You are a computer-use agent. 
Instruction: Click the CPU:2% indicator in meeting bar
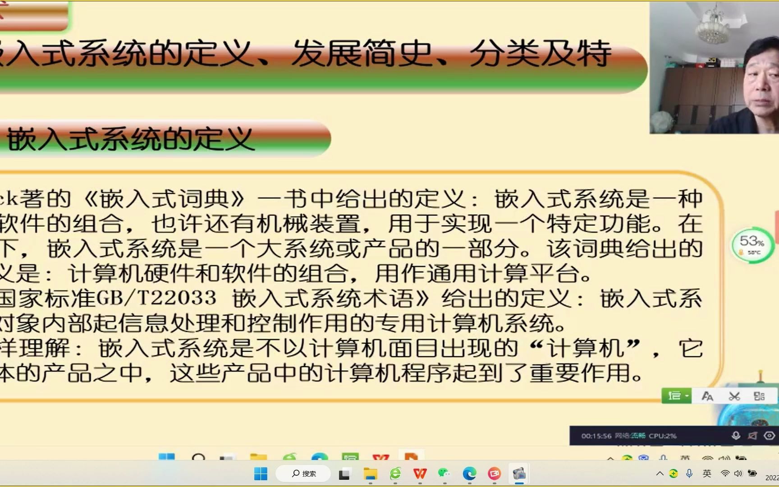click(x=663, y=436)
